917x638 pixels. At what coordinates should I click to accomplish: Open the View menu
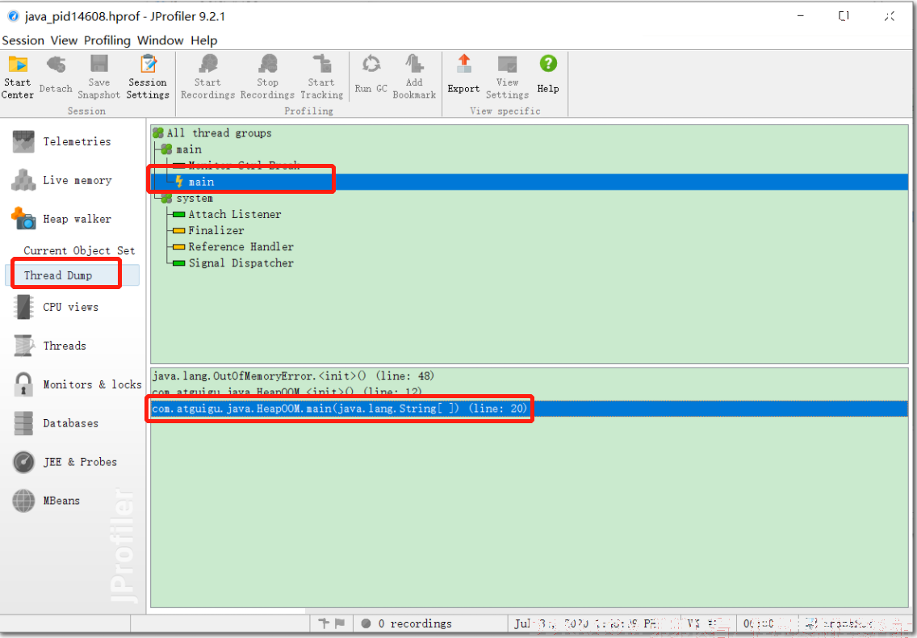point(64,40)
